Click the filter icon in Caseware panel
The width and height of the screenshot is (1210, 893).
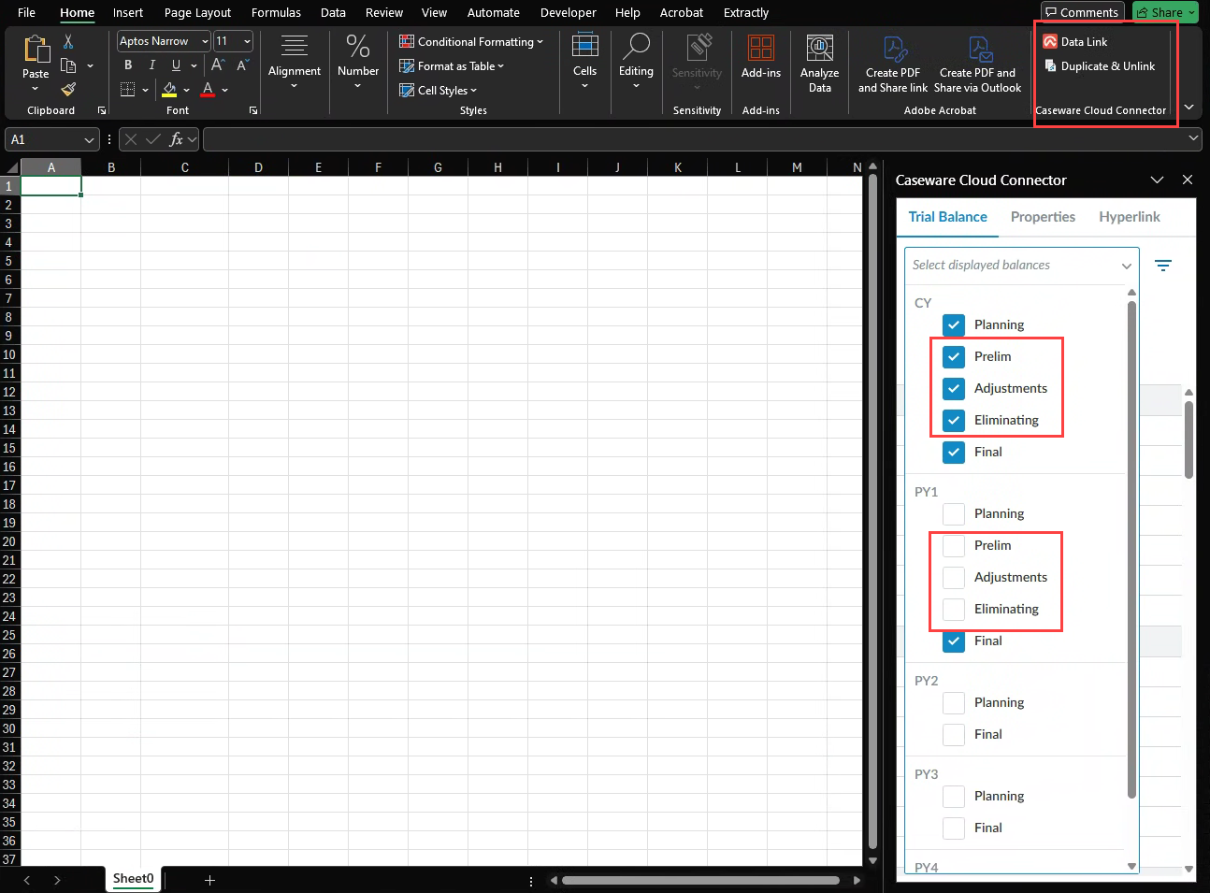tap(1162, 266)
